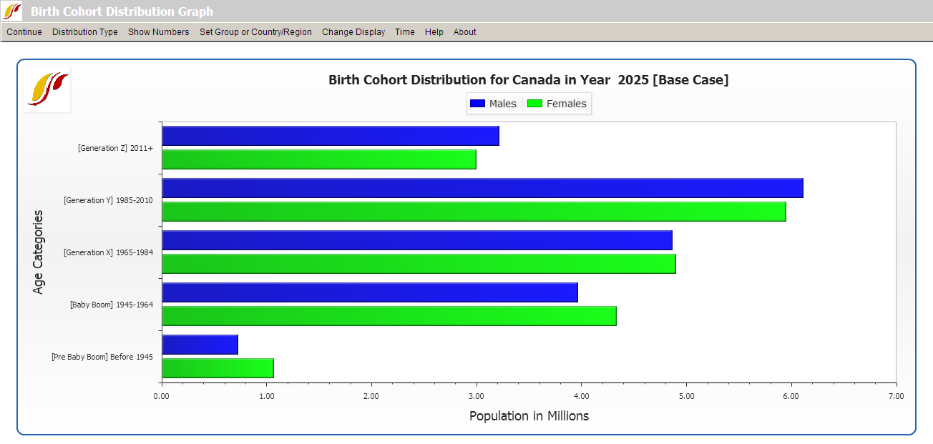This screenshot has width=933, height=444.
Task: Click the title bar logo icon
Action: click(10, 10)
